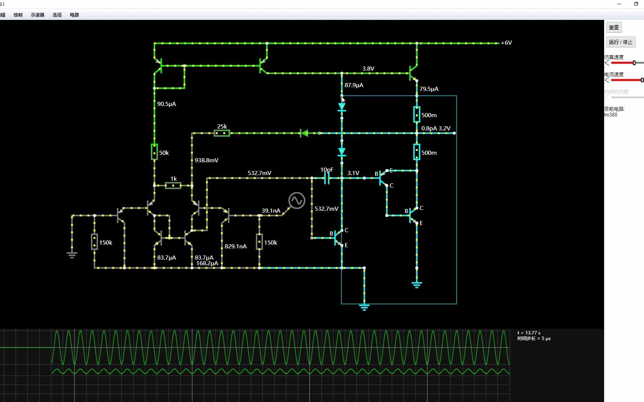
Task: Select the ground symbol at far left
Action: click(x=72, y=255)
